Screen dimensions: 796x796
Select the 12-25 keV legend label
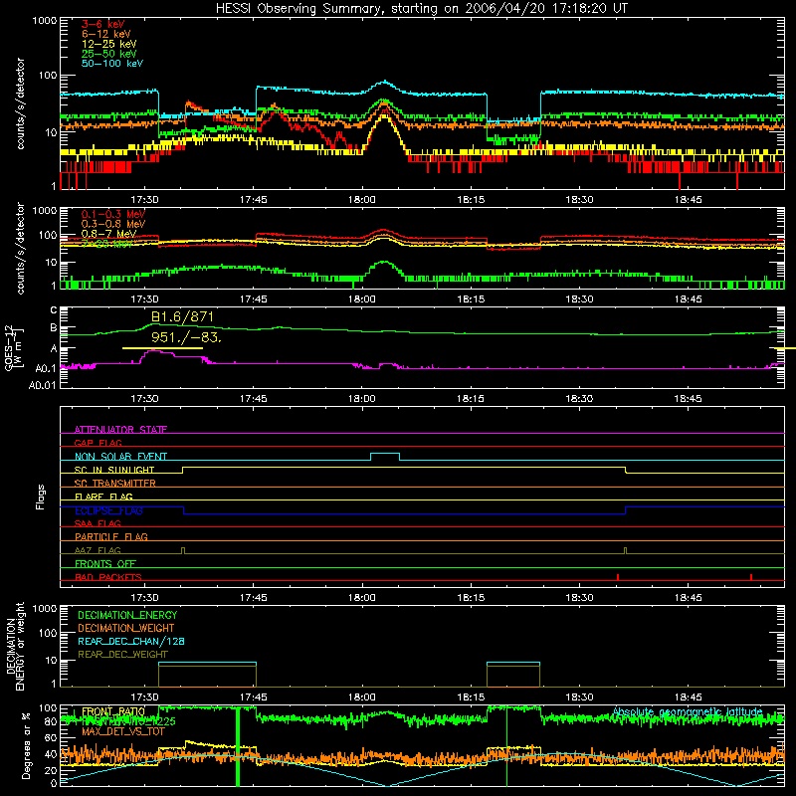108,44
